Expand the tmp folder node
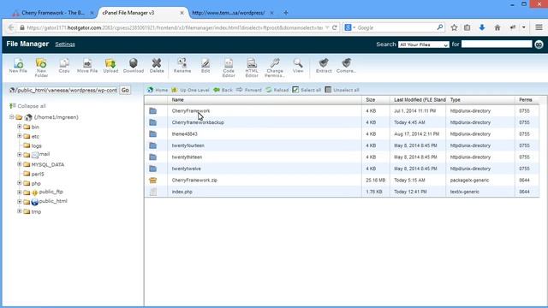 tap(20, 211)
